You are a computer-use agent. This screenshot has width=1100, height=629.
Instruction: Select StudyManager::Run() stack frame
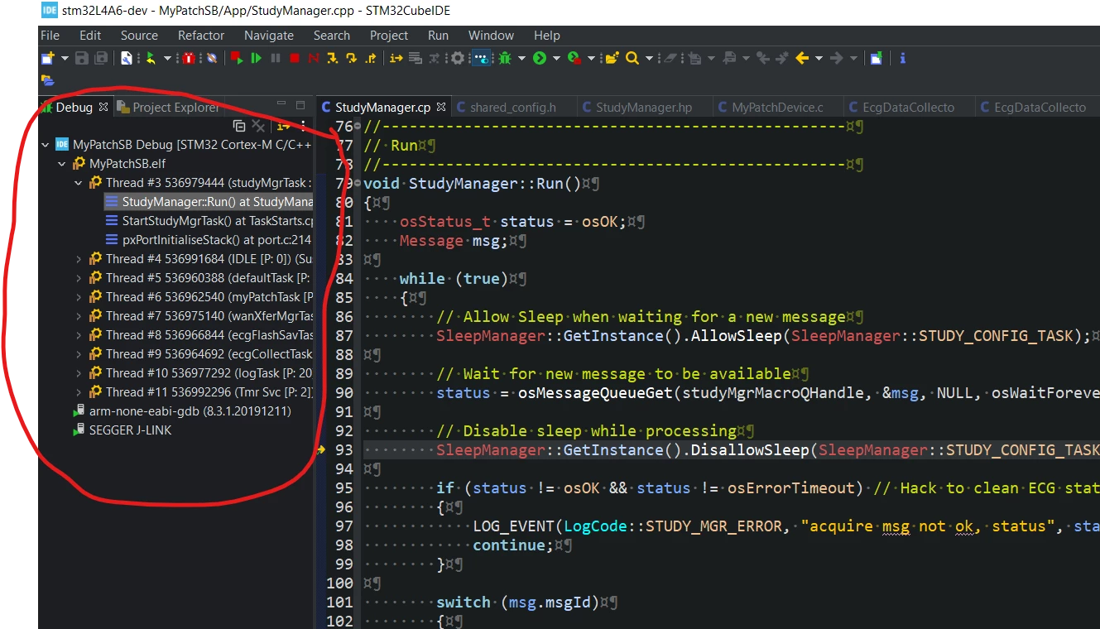pyautogui.click(x=208, y=202)
